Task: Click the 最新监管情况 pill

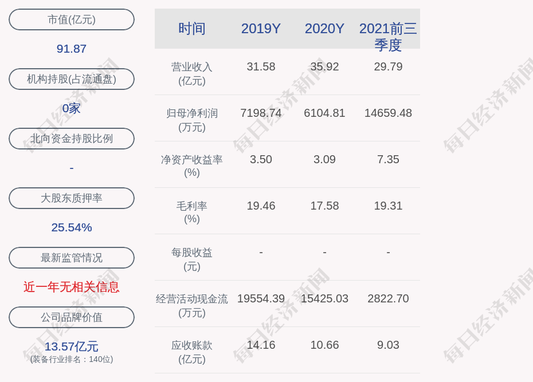Action: pyautogui.click(x=72, y=258)
